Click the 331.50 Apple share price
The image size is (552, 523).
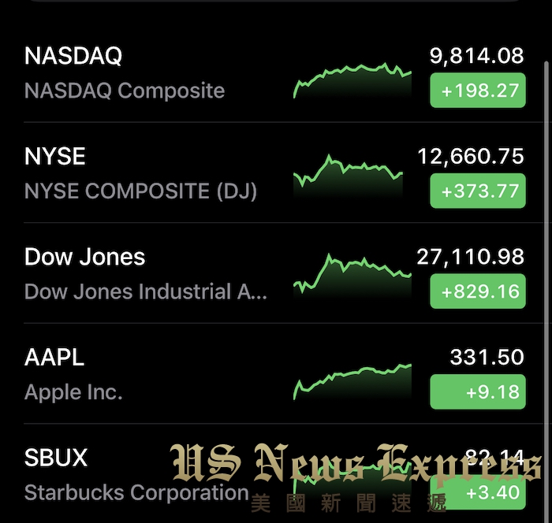coord(487,358)
